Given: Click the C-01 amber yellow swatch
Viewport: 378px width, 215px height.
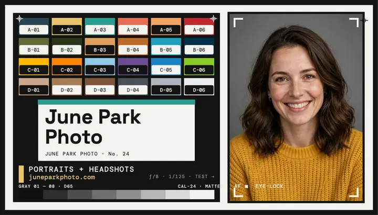Looking at the screenshot, I should pyautogui.click(x=34, y=66).
